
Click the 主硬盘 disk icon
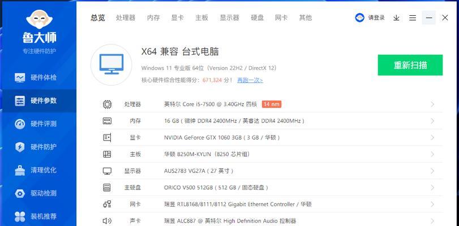[x=107, y=188]
